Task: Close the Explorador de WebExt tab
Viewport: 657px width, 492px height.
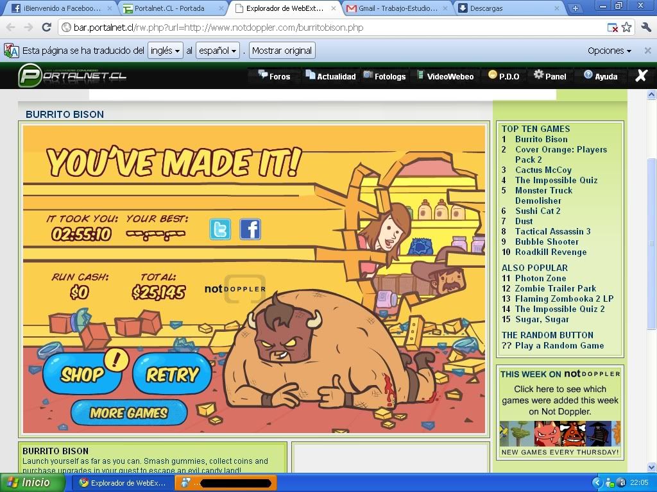Action: tap(334, 8)
